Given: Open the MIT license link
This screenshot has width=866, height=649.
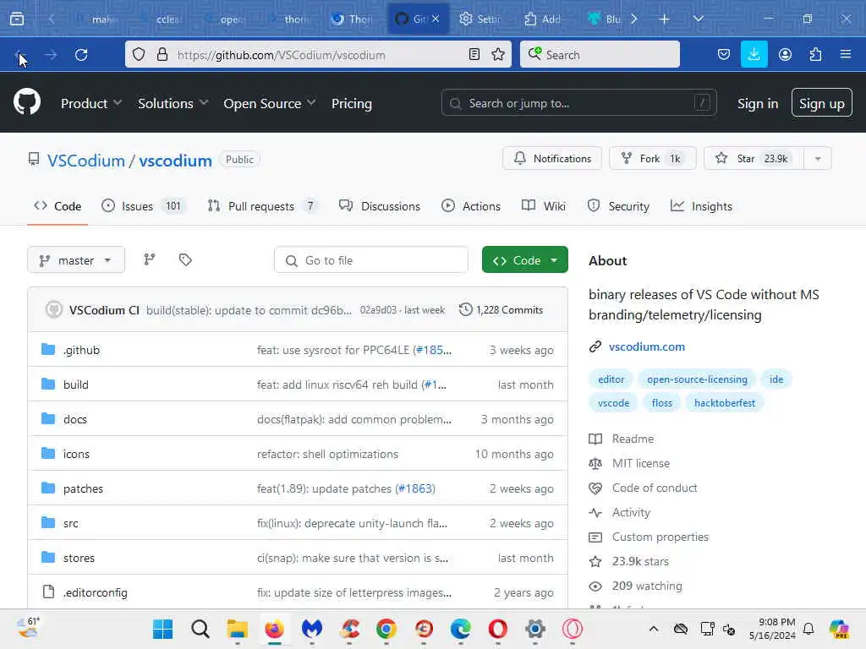Looking at the screenshot, I should pyautogui.click(x=641, y=463).
